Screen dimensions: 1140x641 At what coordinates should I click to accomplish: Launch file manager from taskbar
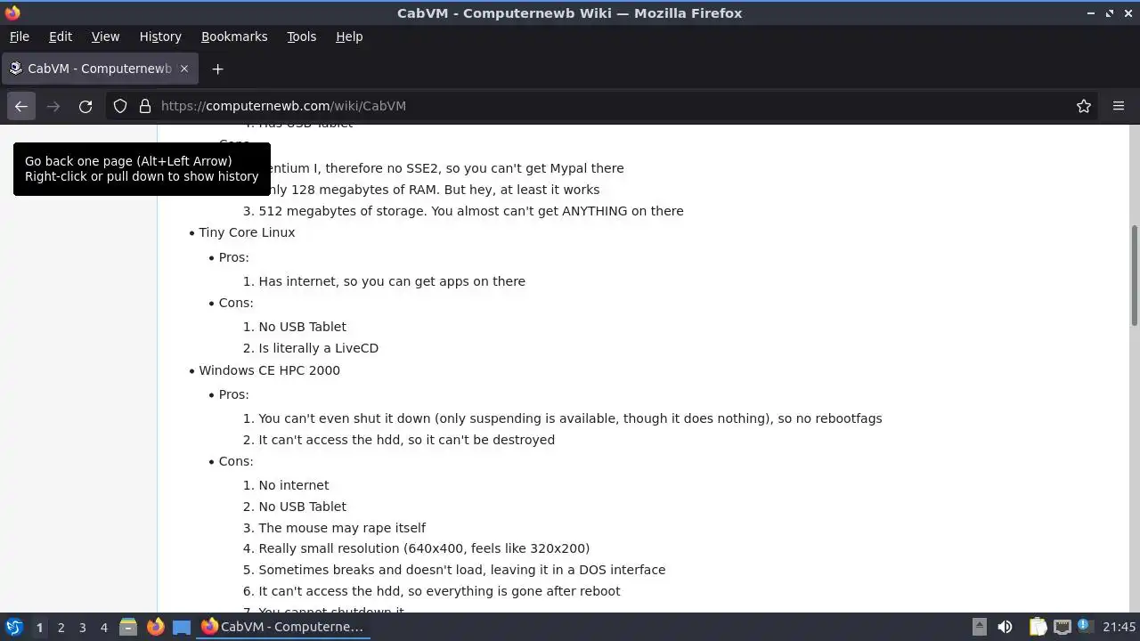128,627
